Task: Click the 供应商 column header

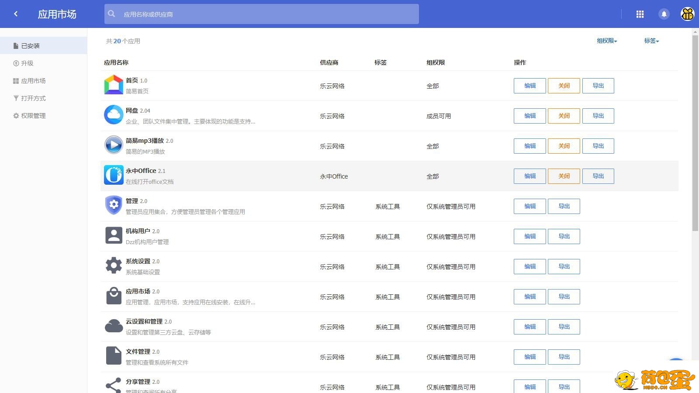Action: (x=329, y=62)
